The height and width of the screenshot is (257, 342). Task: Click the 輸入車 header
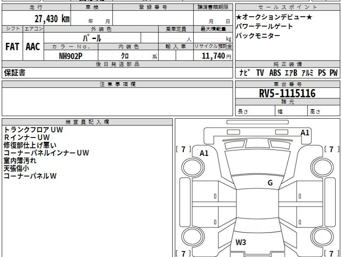point(176,47)
